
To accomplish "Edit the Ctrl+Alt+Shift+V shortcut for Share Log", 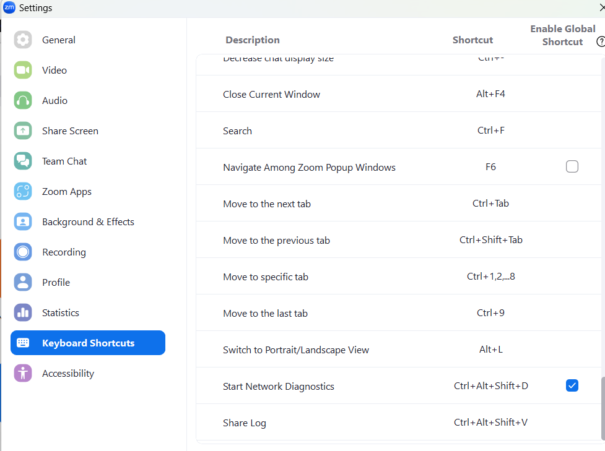I will (x=490, y=423).
